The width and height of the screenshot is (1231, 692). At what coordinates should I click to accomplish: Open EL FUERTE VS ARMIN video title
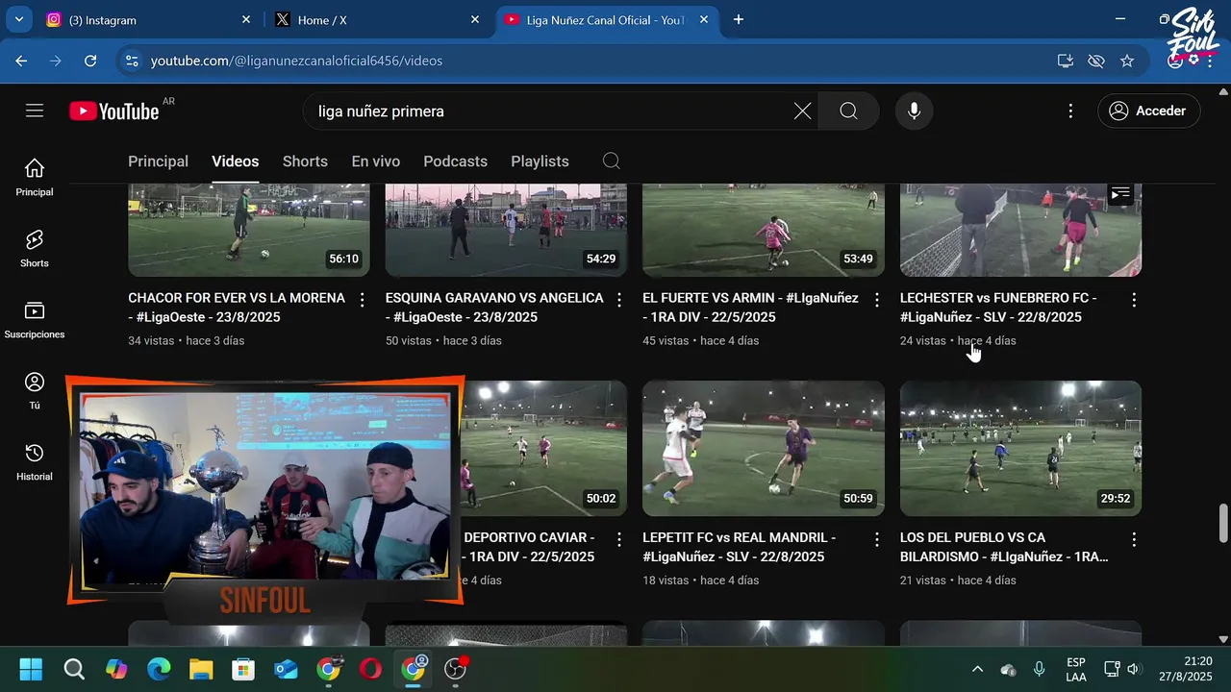[x=750, y=308]
